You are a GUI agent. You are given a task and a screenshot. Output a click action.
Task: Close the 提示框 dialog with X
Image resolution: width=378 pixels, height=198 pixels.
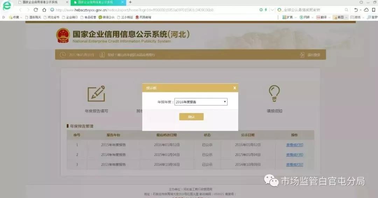[234, 88]
